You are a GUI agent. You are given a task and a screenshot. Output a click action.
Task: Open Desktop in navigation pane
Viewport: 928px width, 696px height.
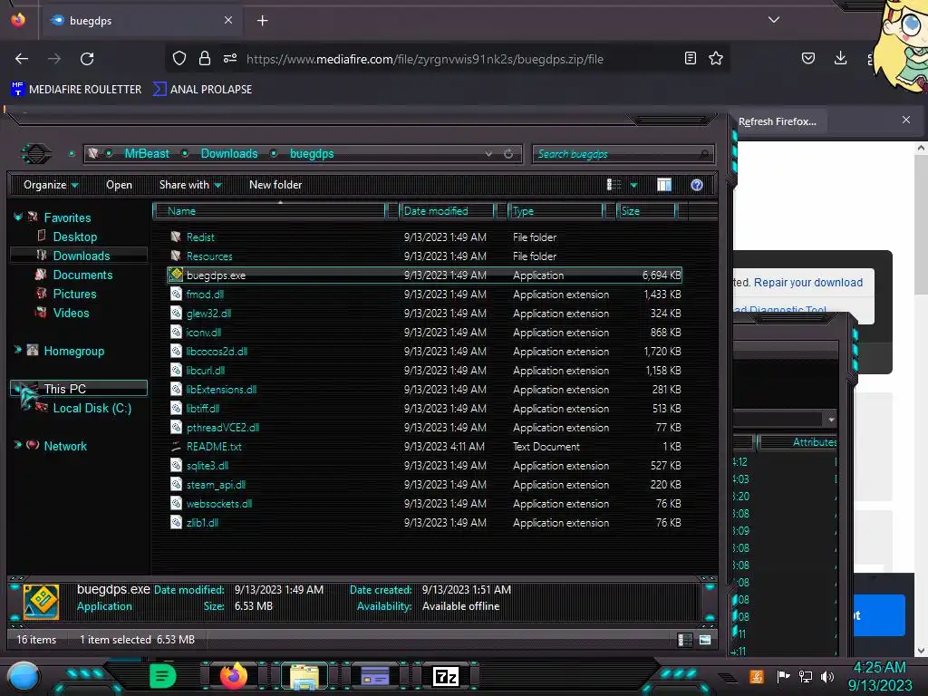[x=74, y=237]
